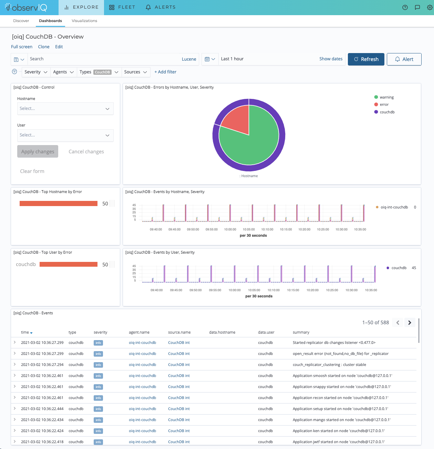
Task: Click the summary column header
Action: (x=301, y=333)
